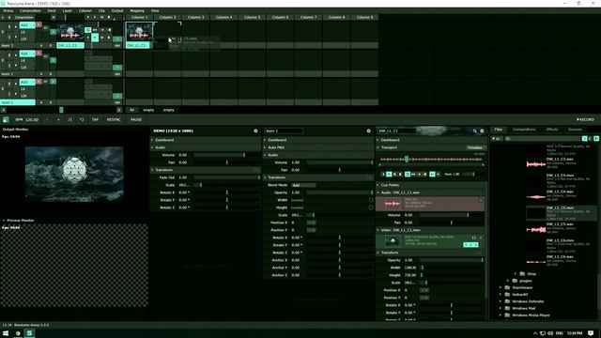Screen dimensions: 601x338
Task: Open Layer 3 blend mode Add dropdown
Action: coord(27,25)
